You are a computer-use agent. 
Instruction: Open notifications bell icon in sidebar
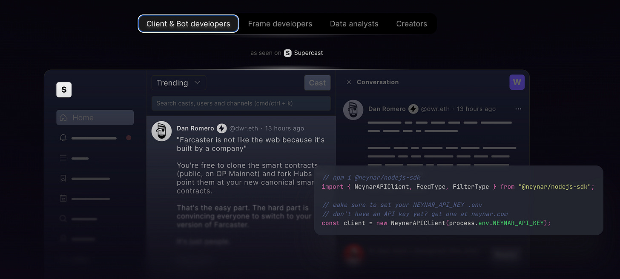pos(63,138)
